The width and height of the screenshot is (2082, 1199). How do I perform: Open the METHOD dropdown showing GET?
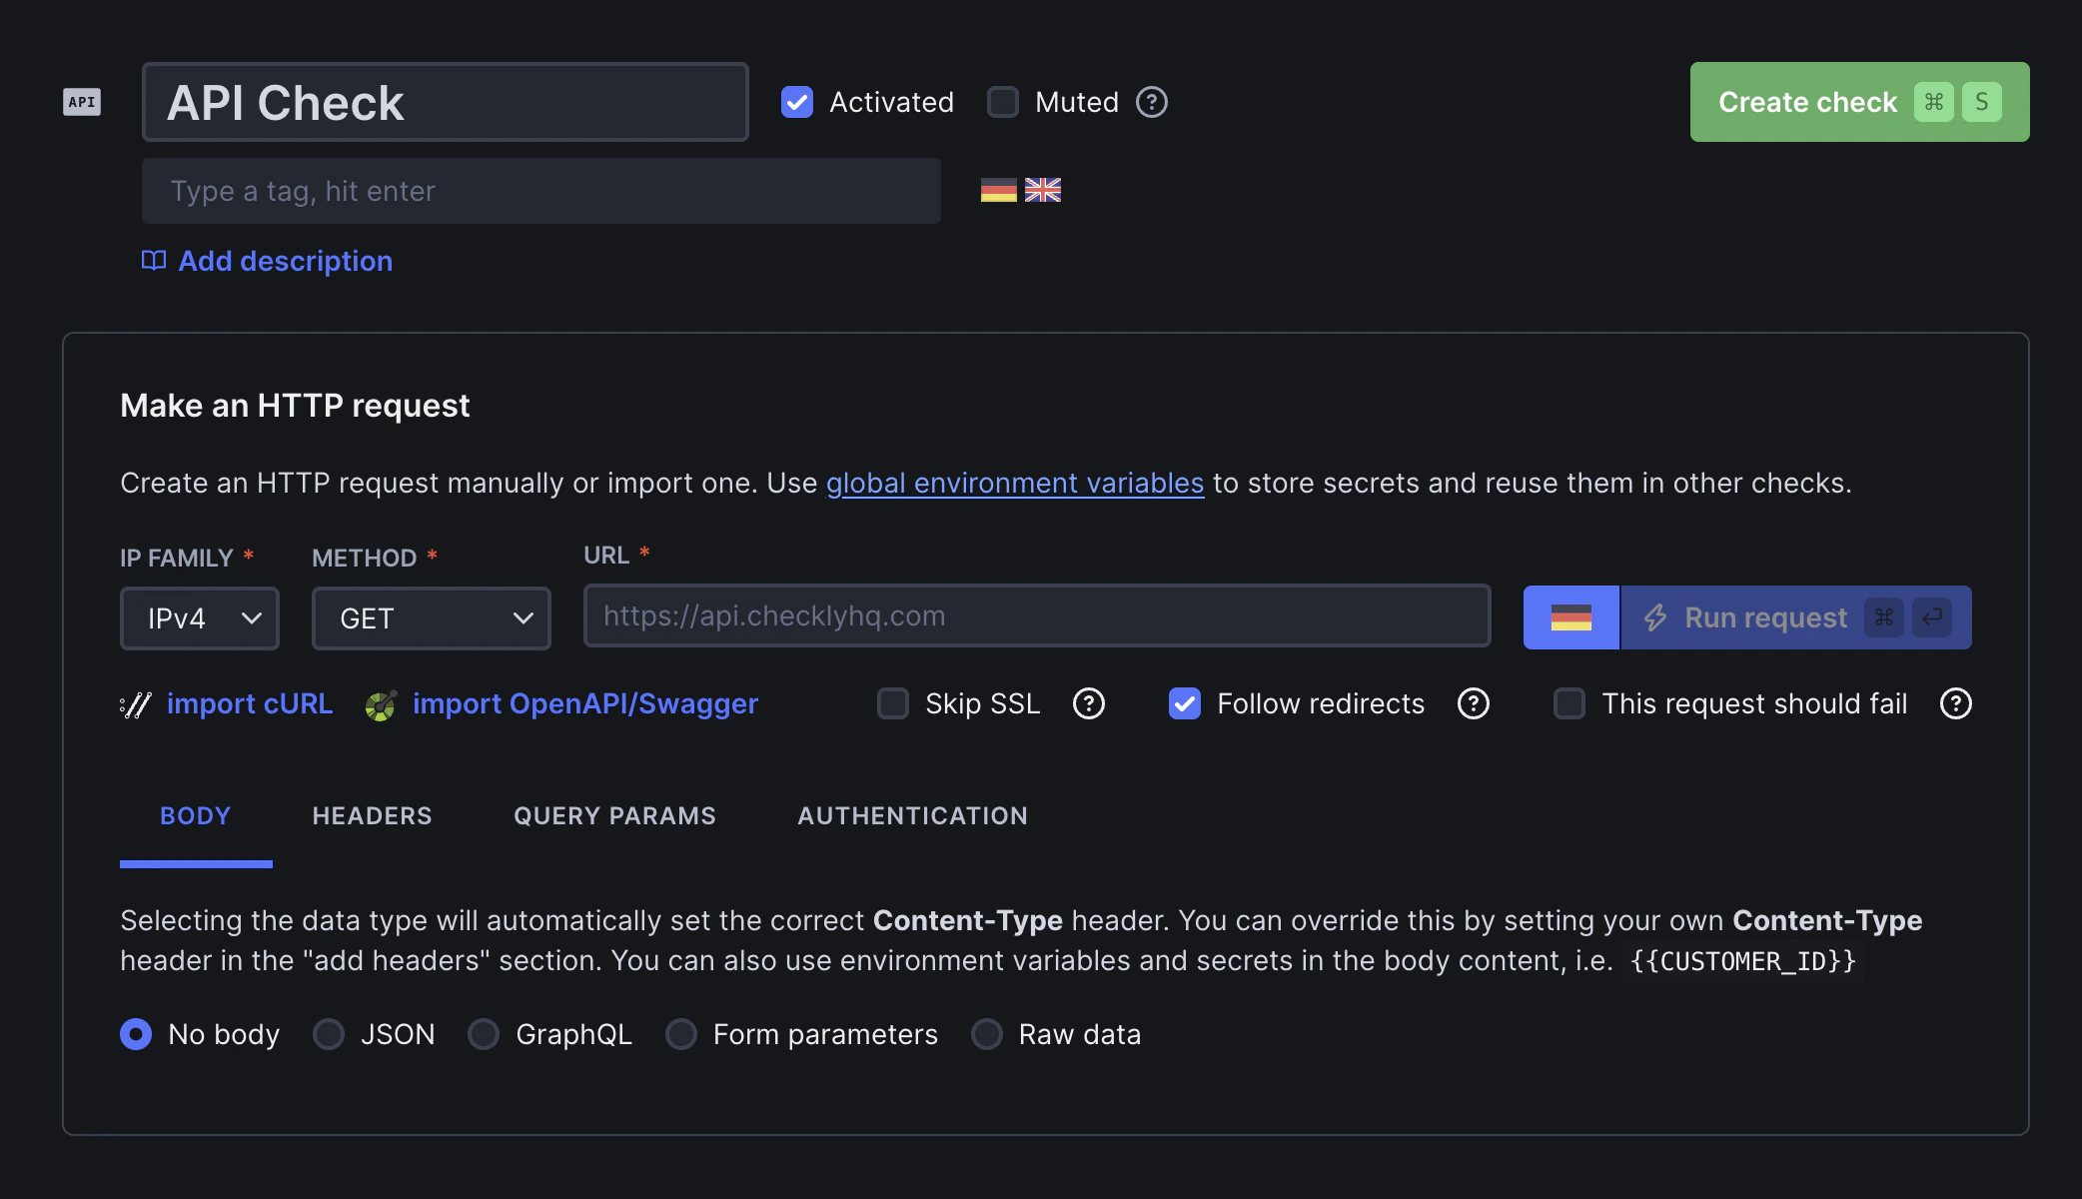tap(431, 617)
